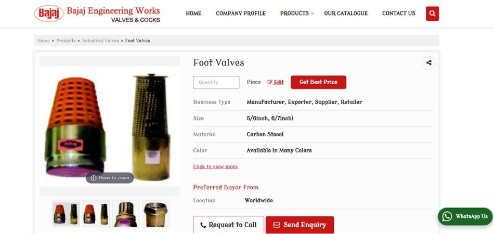Go to Industrial Valves breadcrumb link
Viewport: 494px width, 234px height.
pyautogui.click(x=100, y=41)
